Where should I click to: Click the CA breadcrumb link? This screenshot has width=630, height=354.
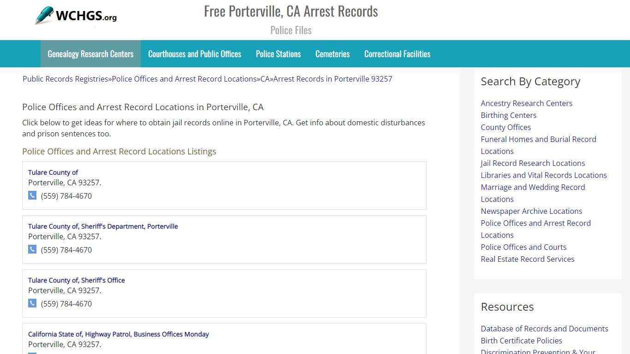(x=265, y=79)
